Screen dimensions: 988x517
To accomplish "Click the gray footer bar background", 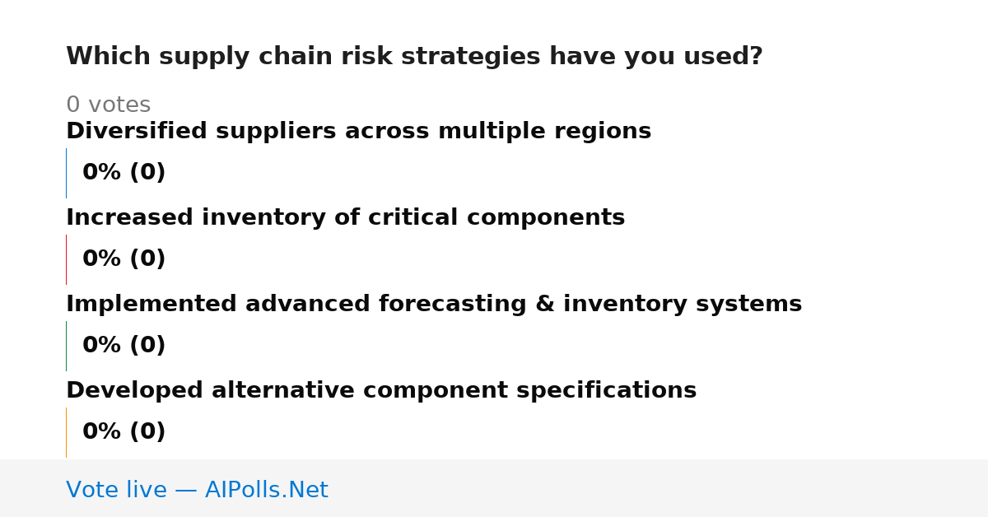I will pos(659,488).
